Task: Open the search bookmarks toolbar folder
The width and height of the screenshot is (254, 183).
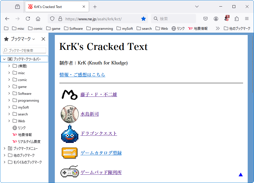Action: (x=144, y=28)
